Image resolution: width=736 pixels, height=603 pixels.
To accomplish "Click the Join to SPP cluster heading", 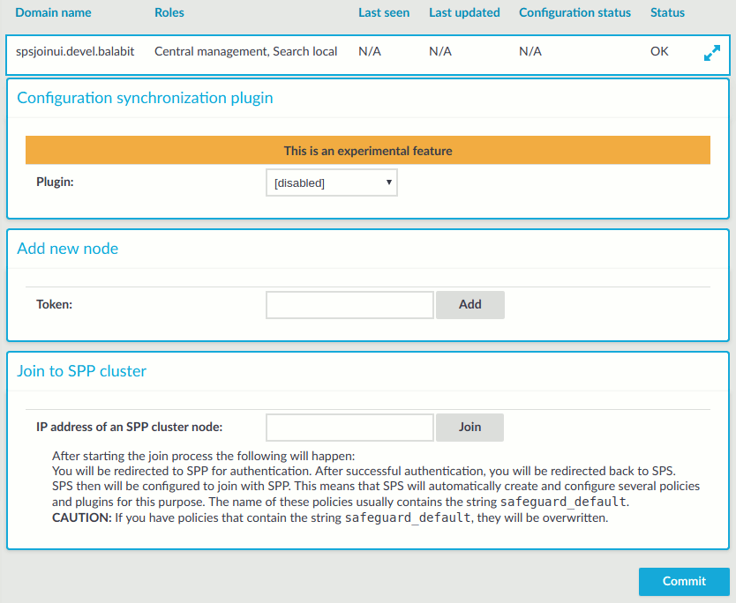I will (x=82, y=371).
